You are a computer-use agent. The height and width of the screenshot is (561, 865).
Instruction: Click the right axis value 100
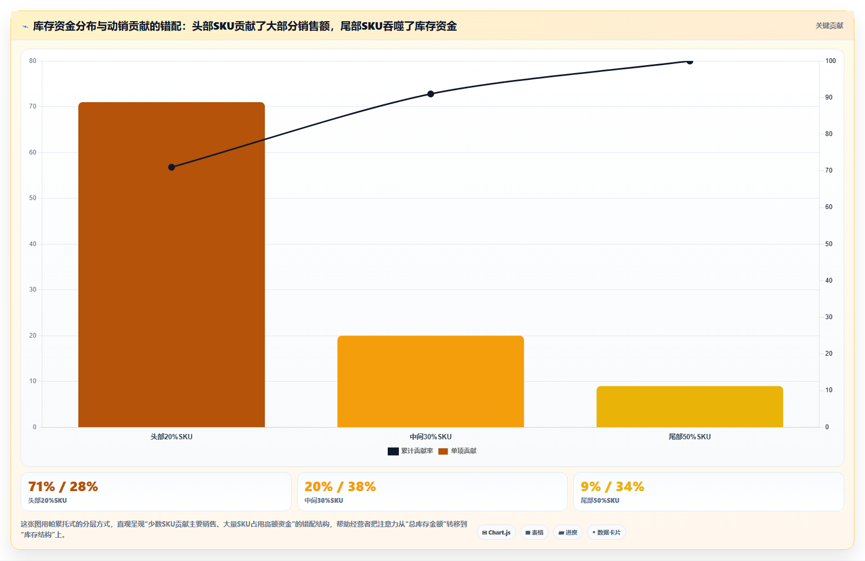(831, 61)
